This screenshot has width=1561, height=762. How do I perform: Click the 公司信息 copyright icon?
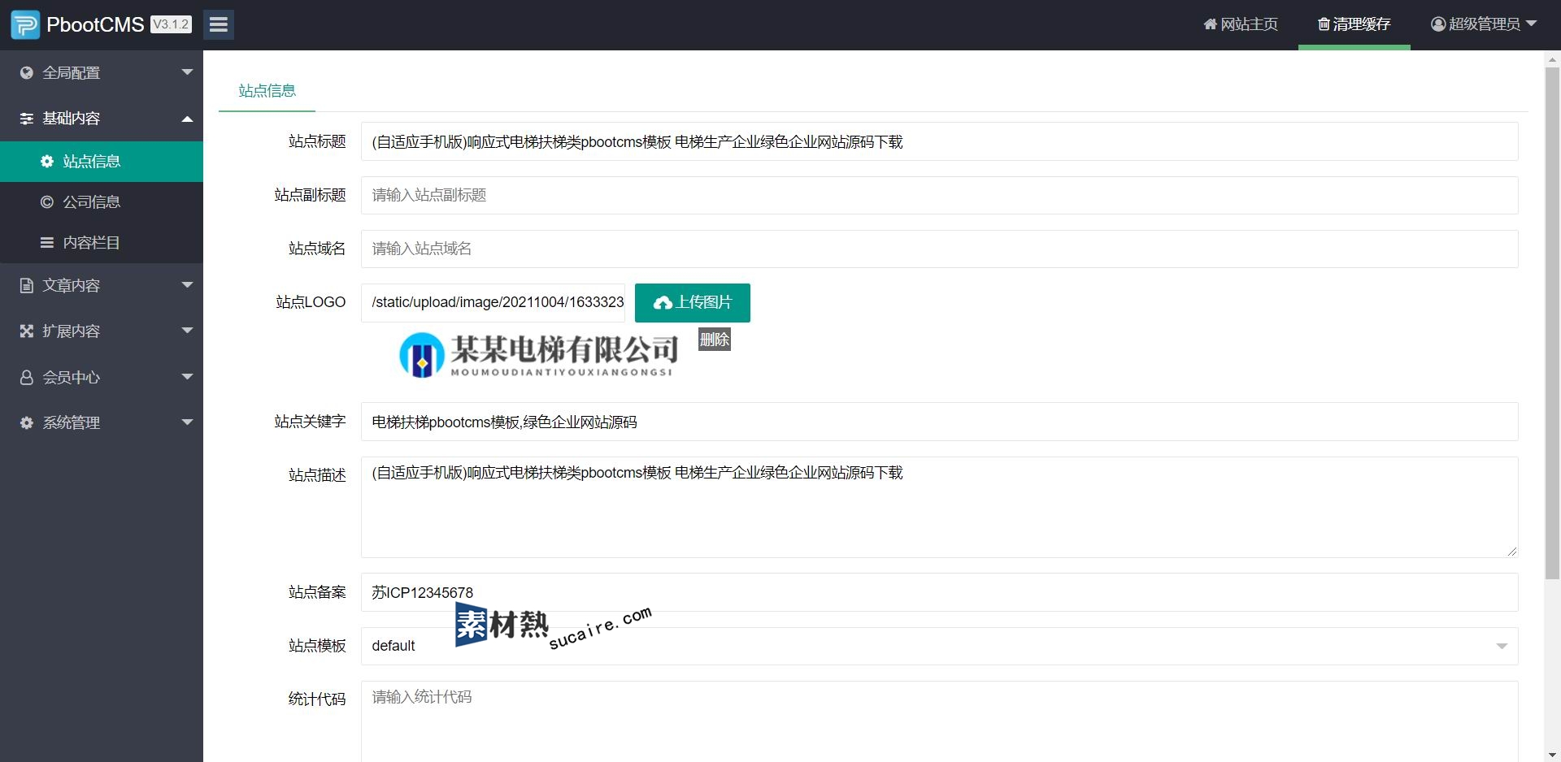(x=47, y=202)
